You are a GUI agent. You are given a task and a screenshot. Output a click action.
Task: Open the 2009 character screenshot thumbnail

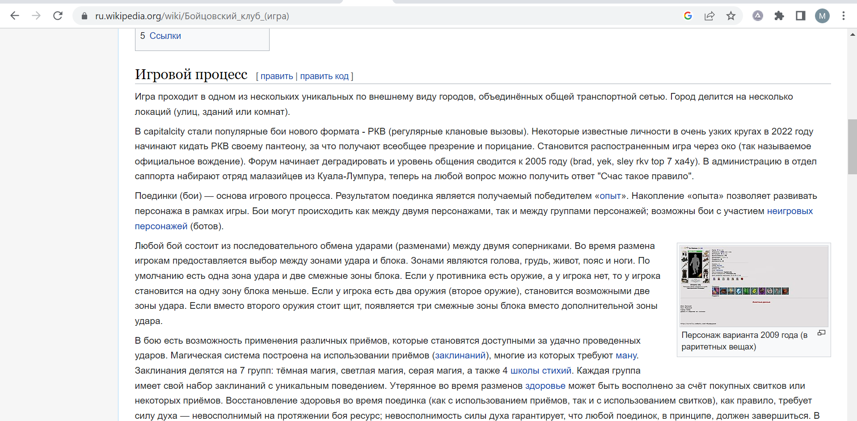(x=754, y=286)
